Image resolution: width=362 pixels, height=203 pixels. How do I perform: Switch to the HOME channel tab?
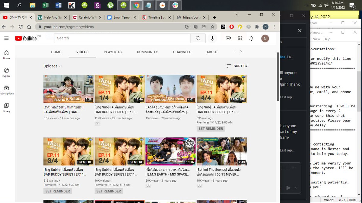tap(56, 52)
